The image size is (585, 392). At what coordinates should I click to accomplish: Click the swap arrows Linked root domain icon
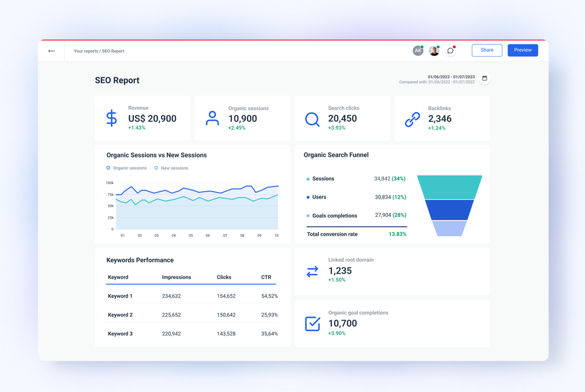[313, 272]
